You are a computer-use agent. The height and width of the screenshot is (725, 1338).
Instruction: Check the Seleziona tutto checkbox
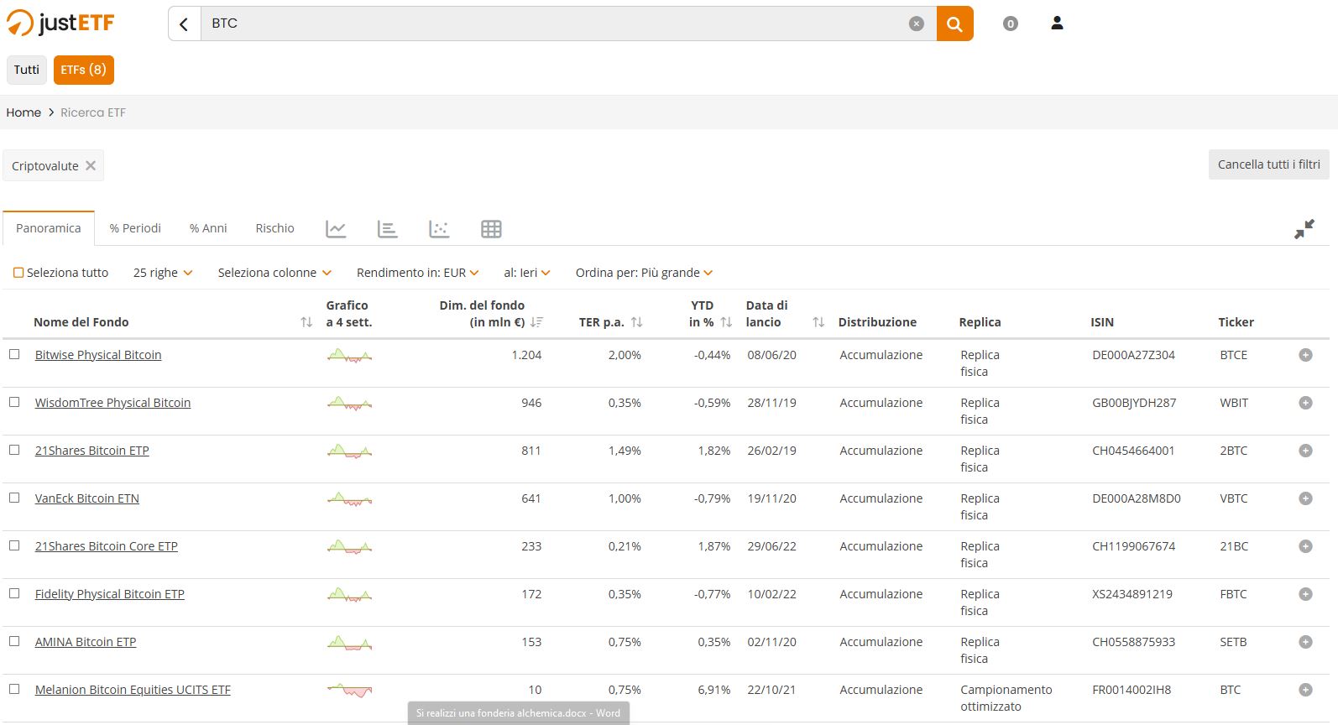coord(18,273)
